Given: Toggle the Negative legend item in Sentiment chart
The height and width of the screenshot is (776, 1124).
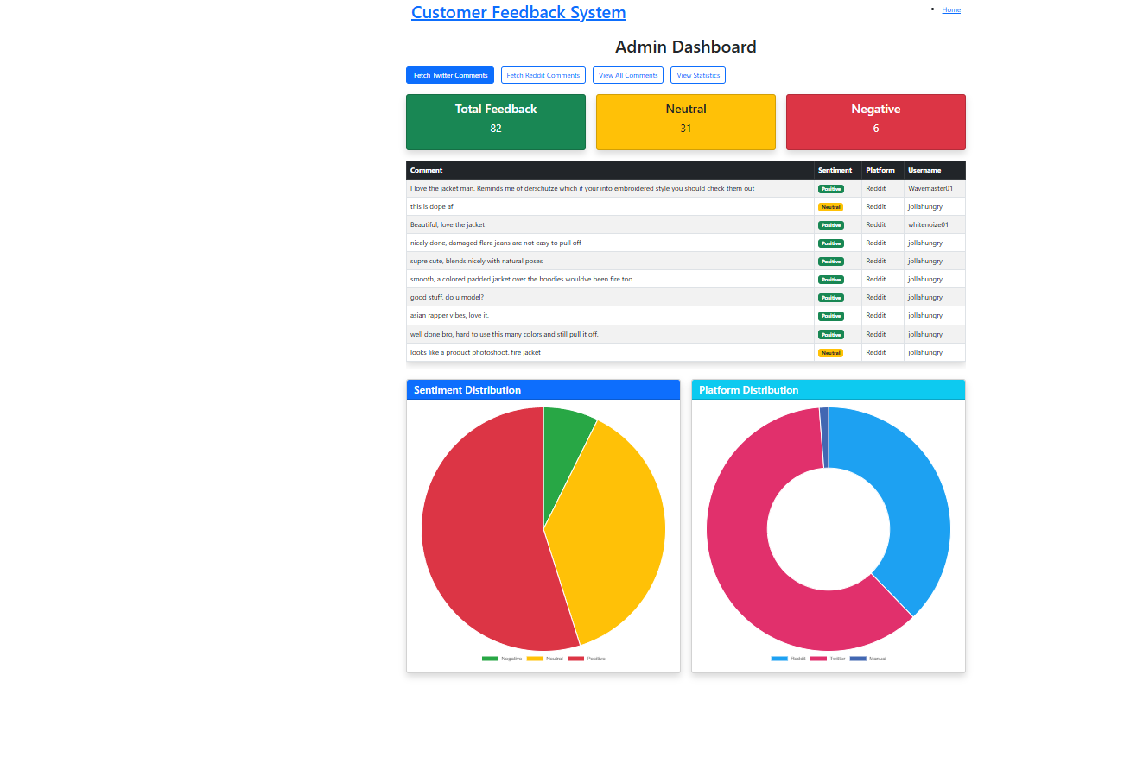Looking at the screenshot, I should click(x=502, y=659).
